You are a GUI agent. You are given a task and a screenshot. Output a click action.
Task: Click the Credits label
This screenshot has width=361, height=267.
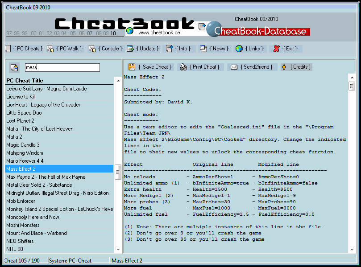point(300,67)
